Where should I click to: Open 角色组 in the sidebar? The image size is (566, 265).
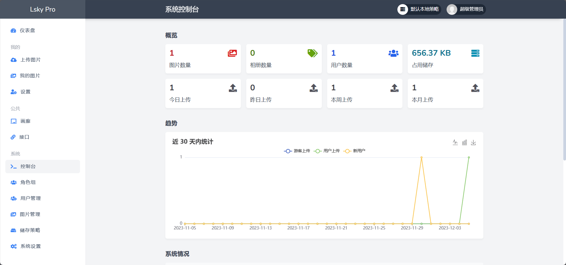28,182
